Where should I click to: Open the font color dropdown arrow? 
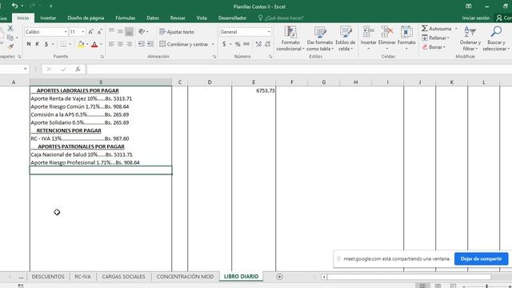tap(101, 44)
